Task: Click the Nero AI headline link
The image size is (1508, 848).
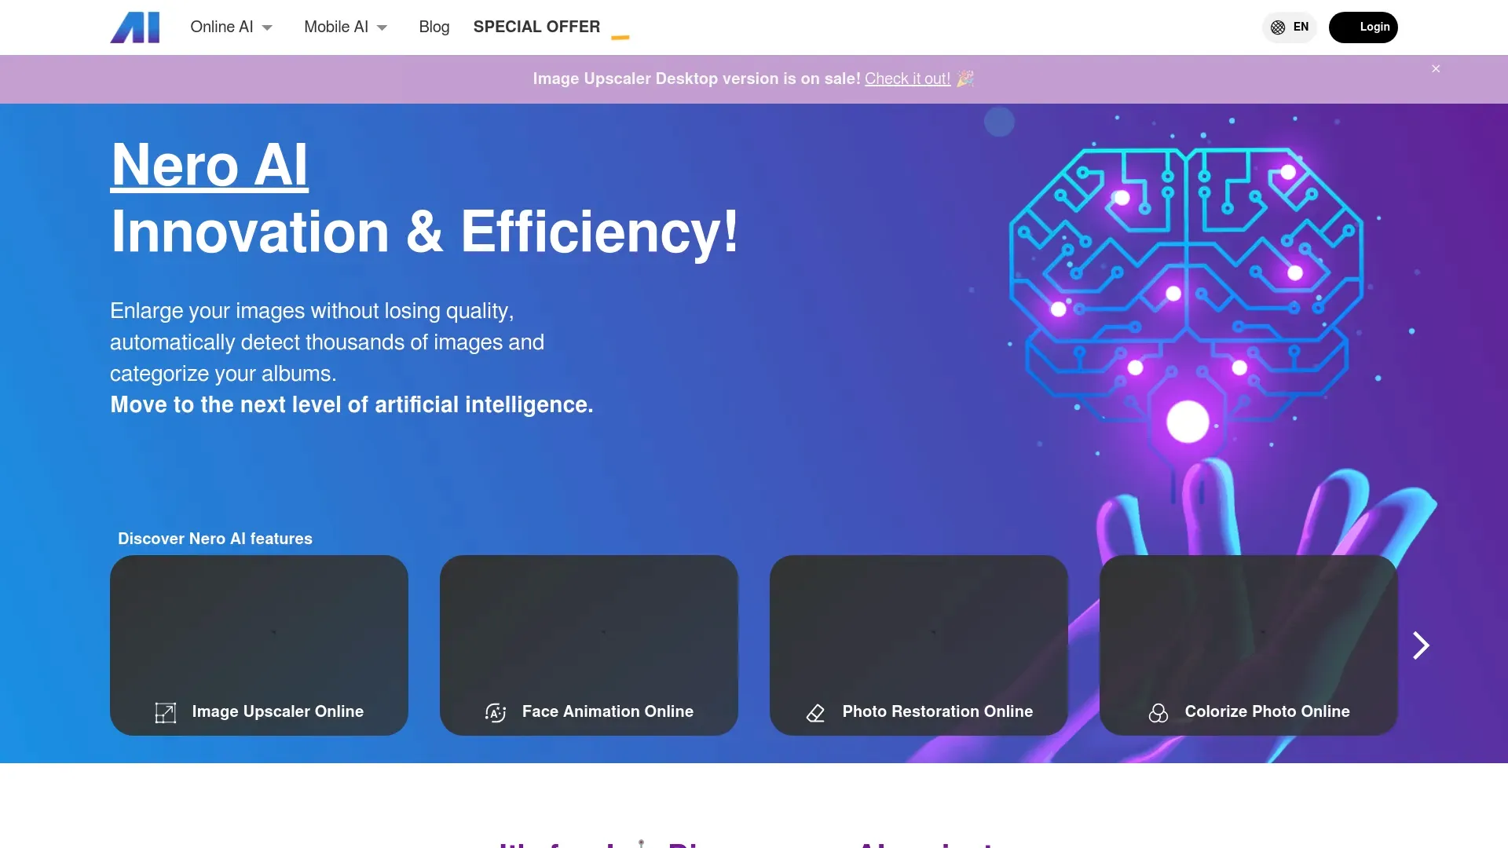Action: point(209,165)
